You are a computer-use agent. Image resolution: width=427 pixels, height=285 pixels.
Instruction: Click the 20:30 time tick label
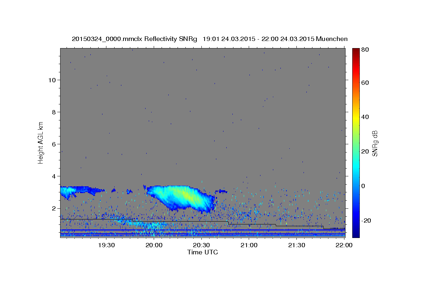click(x=201, y=245)
